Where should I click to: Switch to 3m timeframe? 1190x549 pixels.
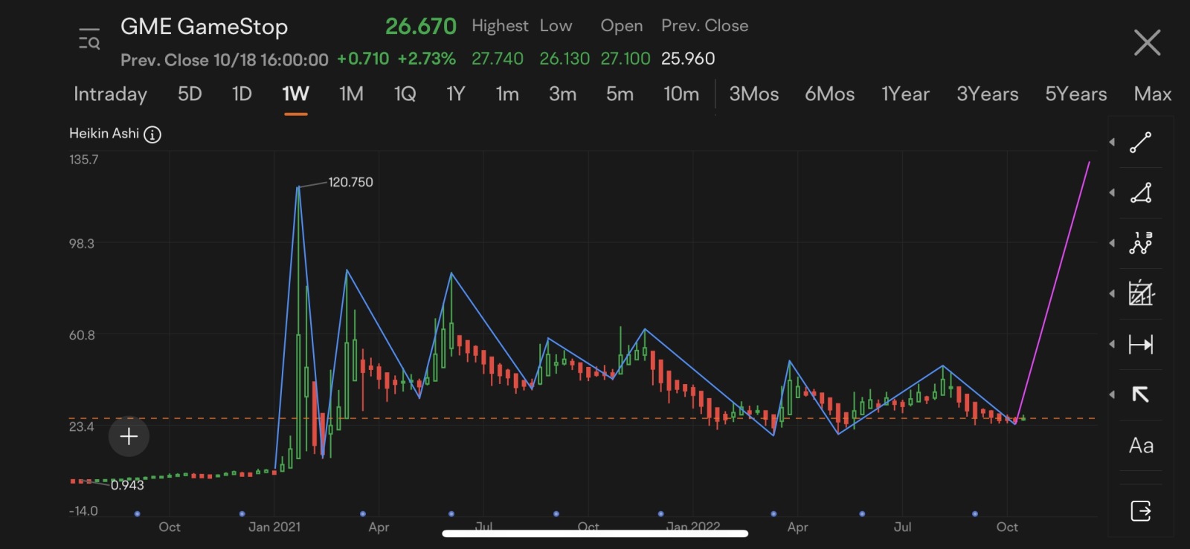click(562, 94)
